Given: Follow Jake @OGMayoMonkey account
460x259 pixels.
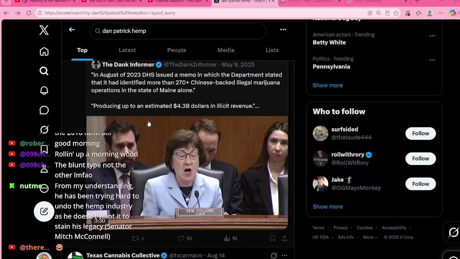Looking at the screenshot, I should coord(420,184).
